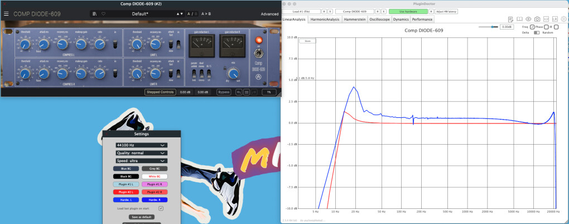Redo change in plugin footer
This screenshot has width=569, height=224.
tap(254, 92)
